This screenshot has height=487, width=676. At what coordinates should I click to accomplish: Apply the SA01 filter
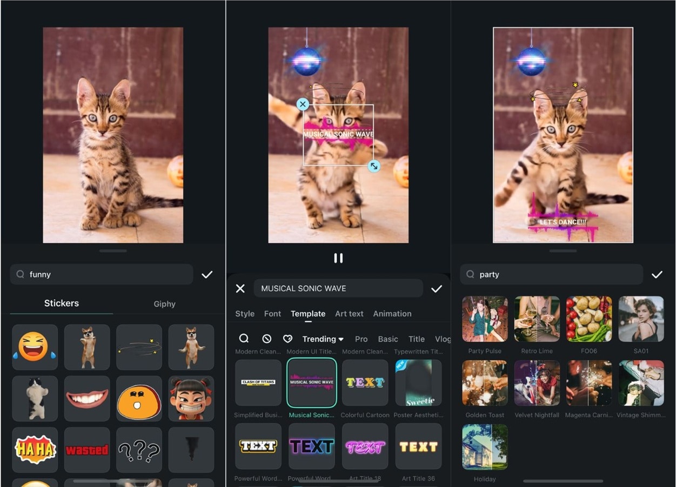(x=641, y=319)
